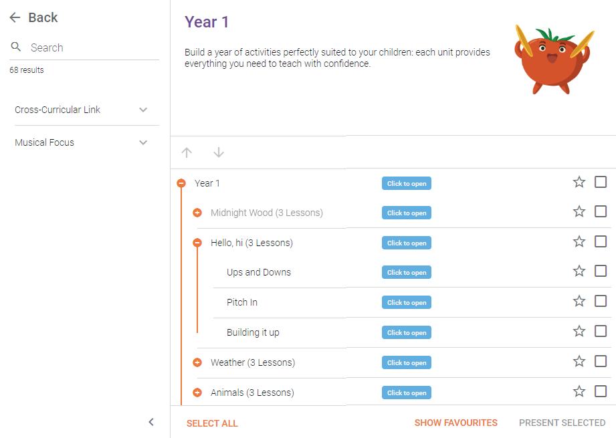The width and height of the screenshot is (616, 438).
Task: Star the Pitch In lesson
Action: (x=579, y=301)
